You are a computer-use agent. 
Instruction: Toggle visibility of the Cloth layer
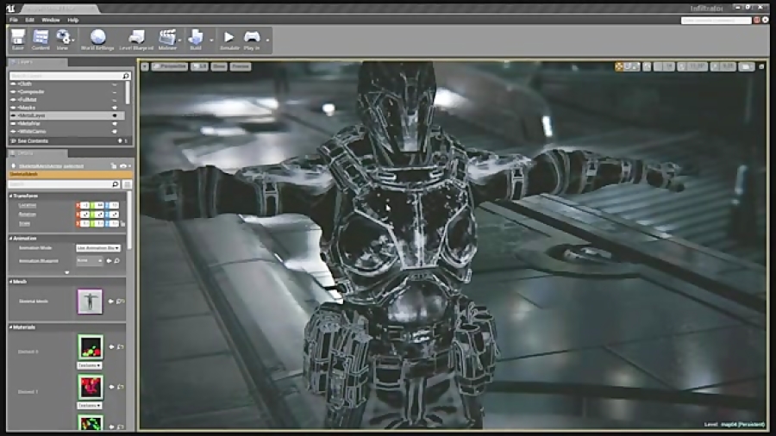point(114,84)
